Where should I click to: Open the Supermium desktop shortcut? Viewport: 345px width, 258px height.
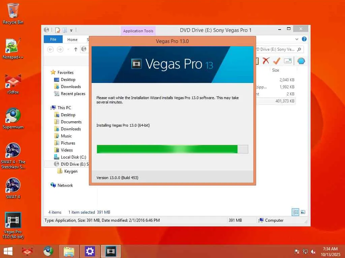(13, 119)
